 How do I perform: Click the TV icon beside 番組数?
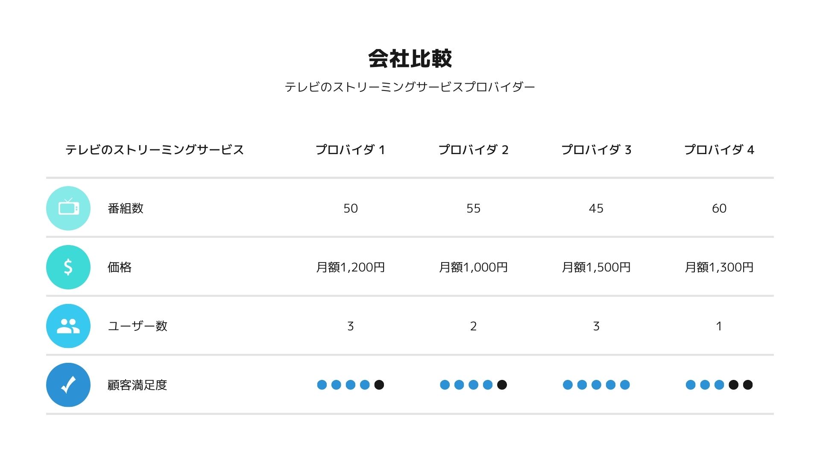coord(68,208)
